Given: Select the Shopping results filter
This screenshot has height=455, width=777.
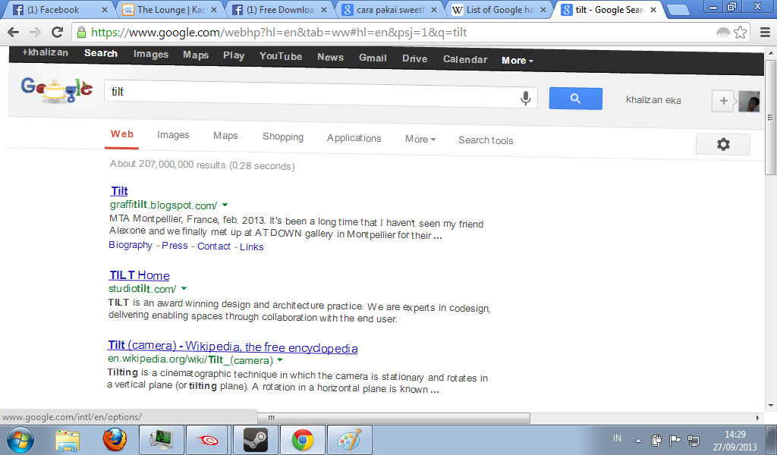Looking at the screenshot, I should tap(283, 136).
